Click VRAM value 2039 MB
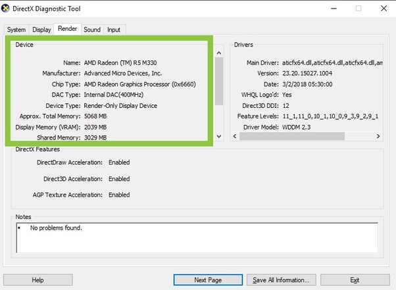Screen dimensions: 396x290 click(x=95, y=127)
